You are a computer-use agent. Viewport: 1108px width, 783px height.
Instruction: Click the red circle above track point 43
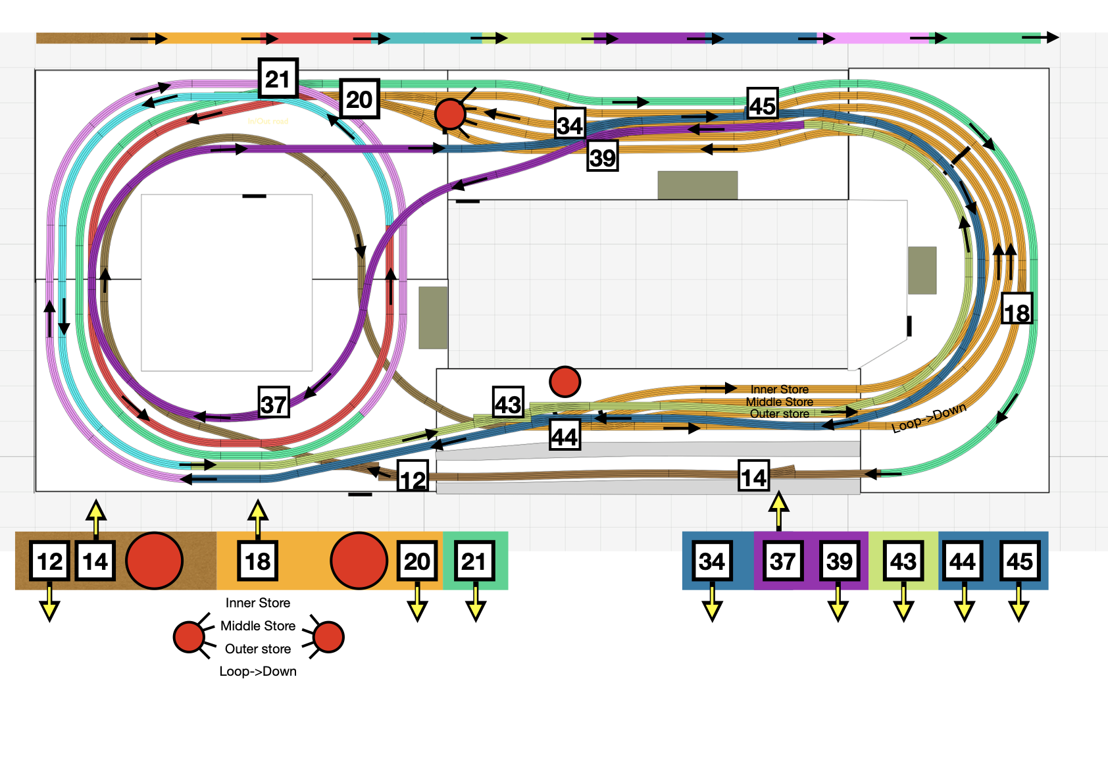coord(565,382)
